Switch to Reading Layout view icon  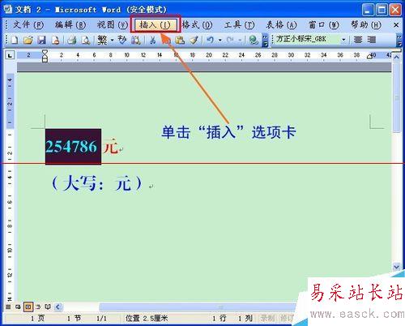click(x=48, y=307)
